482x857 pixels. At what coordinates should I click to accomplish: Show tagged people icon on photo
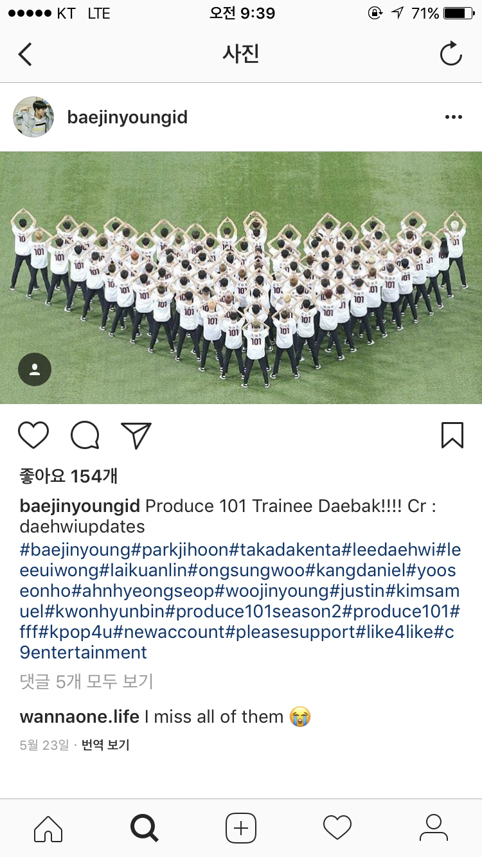(x=35, y=369)
